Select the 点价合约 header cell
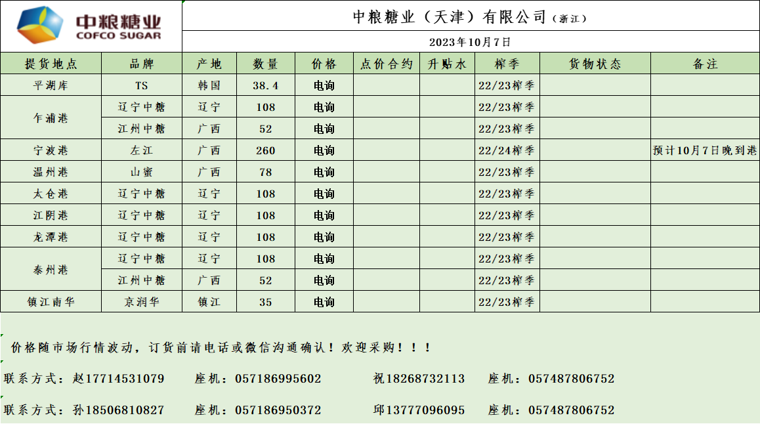 pos(387,64)
